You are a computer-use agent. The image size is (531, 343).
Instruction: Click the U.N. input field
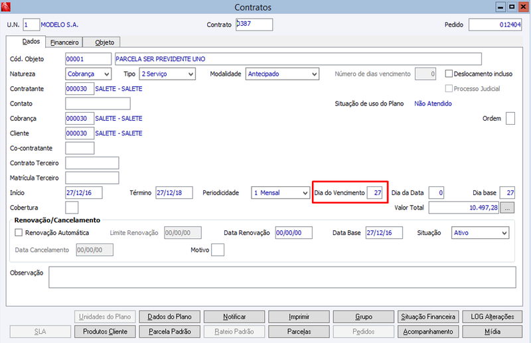[31, 25]
